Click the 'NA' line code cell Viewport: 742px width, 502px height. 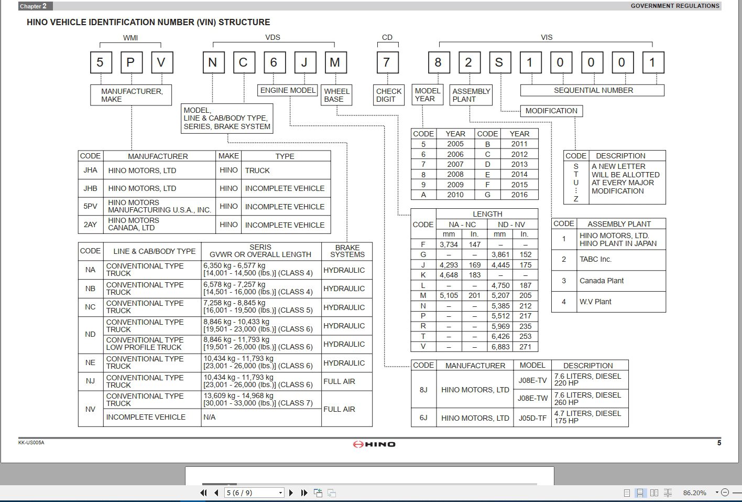coord(90,270)
